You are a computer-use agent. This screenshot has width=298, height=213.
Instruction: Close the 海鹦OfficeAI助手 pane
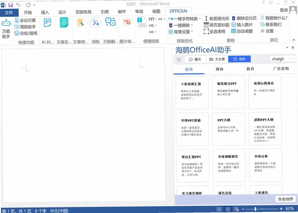[293, 47]
